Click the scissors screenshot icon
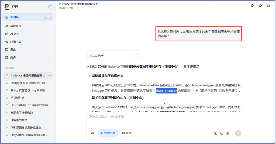Screen dimensions: 276x144 (215, 133)
